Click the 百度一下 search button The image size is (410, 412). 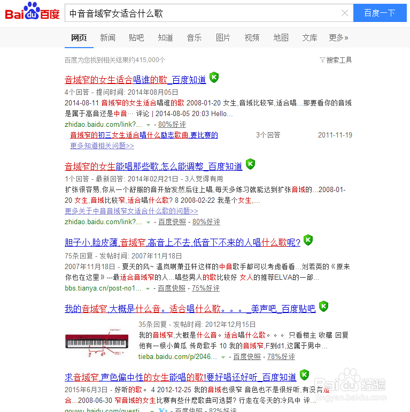point(380,13)
